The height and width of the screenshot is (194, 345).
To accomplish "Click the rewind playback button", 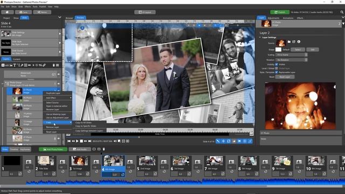I will click(x=73, y=141).
